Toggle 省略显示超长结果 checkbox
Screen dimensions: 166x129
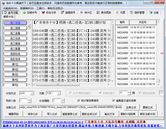[114, 100]
